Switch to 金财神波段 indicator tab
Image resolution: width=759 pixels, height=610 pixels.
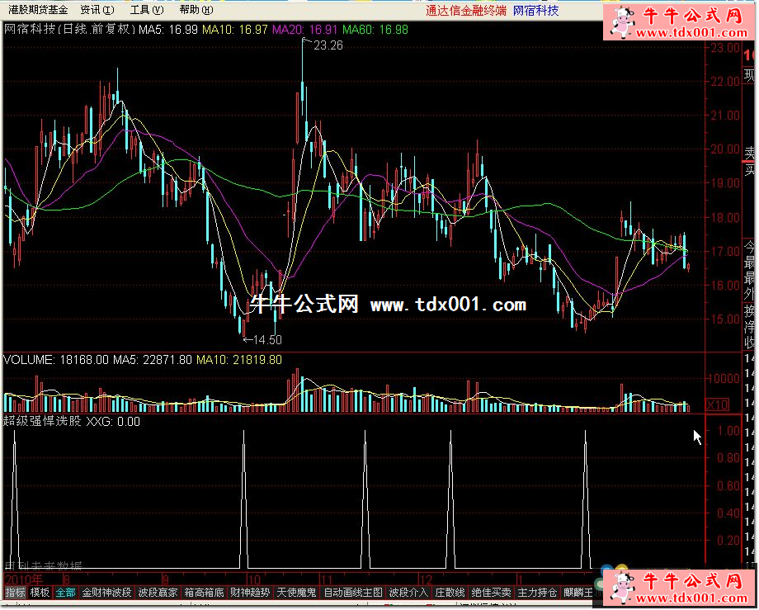(106, 593)
